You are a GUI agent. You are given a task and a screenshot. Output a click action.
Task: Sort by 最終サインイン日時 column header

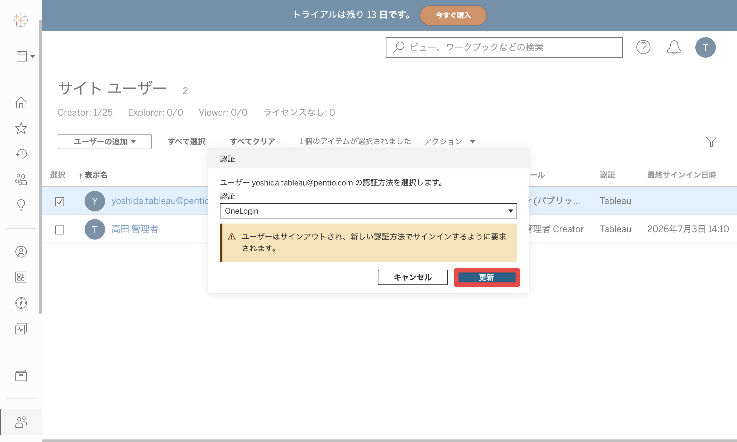tap(682, 175)
